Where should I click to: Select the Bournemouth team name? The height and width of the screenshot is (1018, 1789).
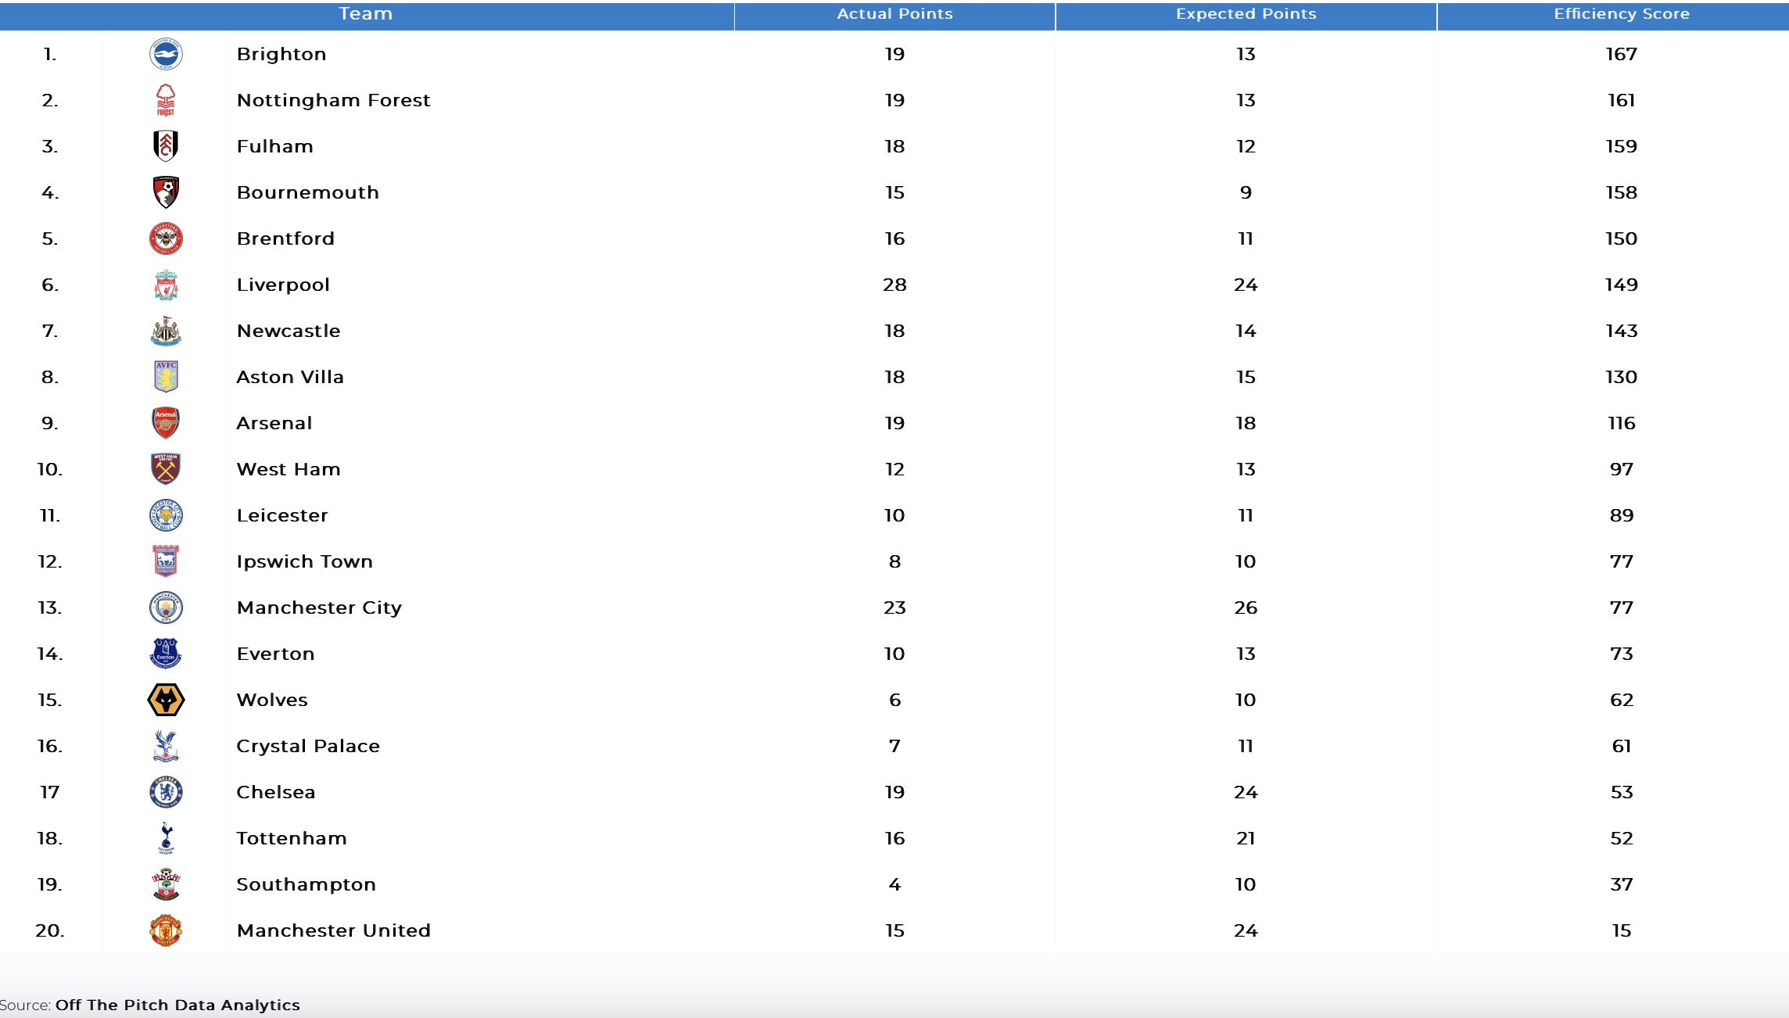(x=308, y=192)
